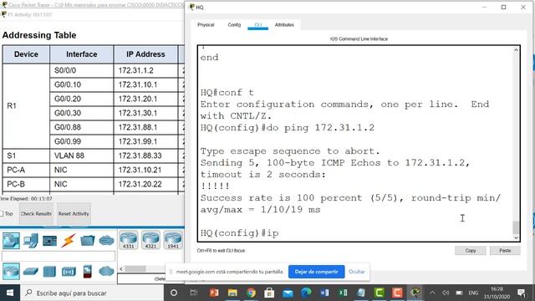
Task: Click the Check Results button
Action: [36, 214]
